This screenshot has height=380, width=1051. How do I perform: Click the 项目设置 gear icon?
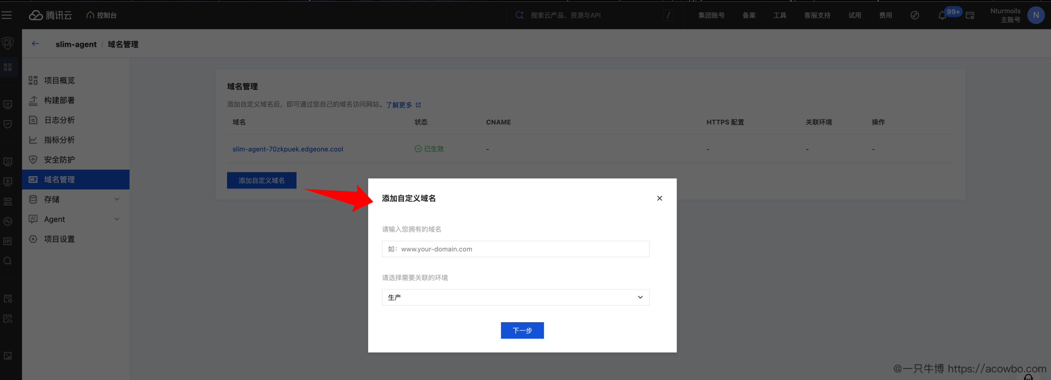coord(33,239)
